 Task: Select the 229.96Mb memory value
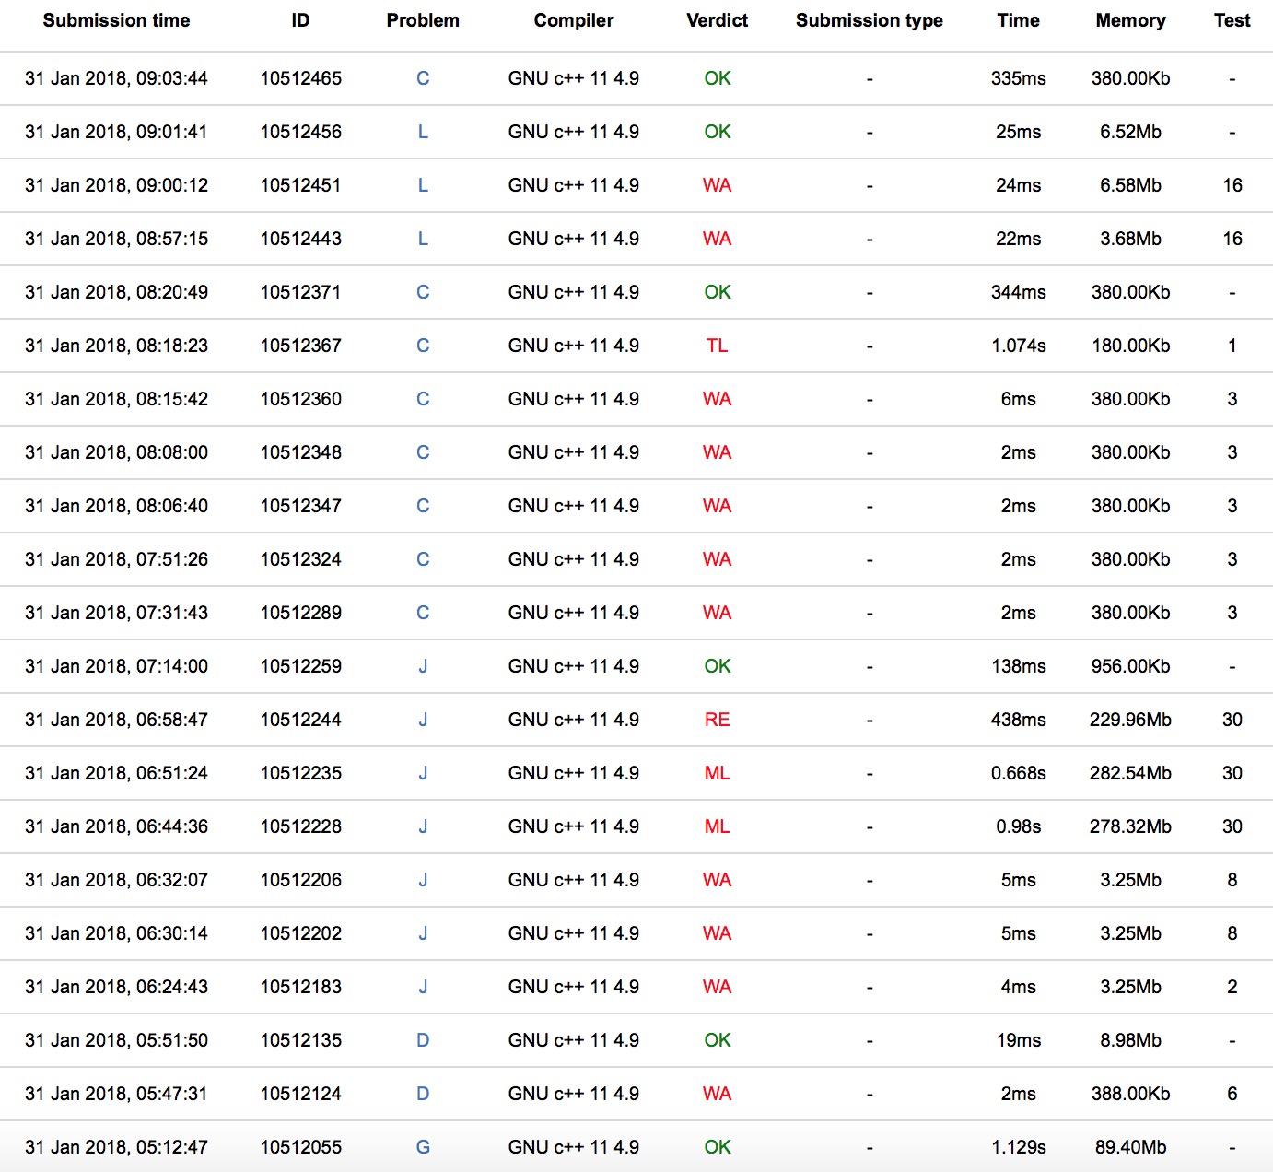1130,720
